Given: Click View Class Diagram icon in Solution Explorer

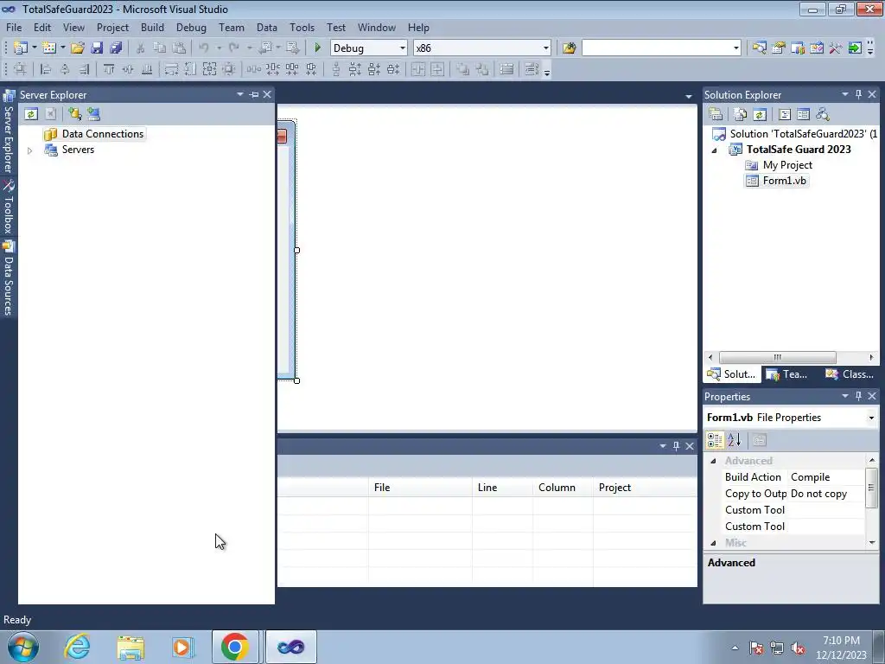Looking at the screenshot, I should (x=823, y=114).
